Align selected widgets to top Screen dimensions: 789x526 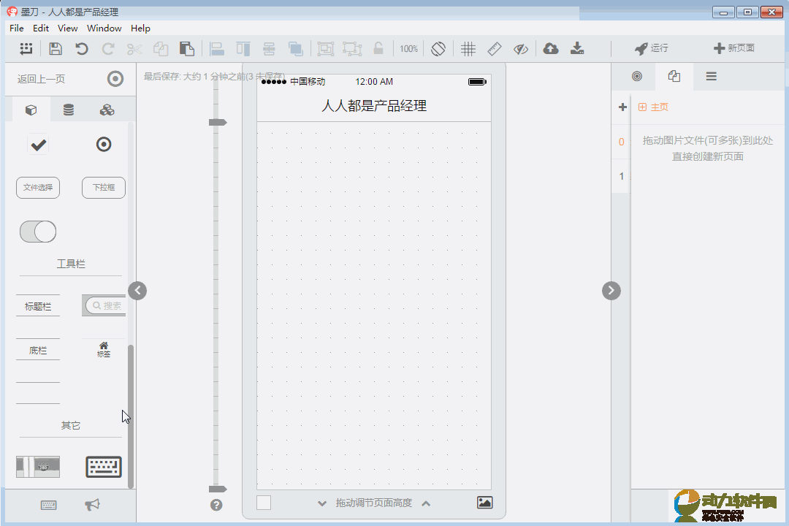tap(243, 49)
